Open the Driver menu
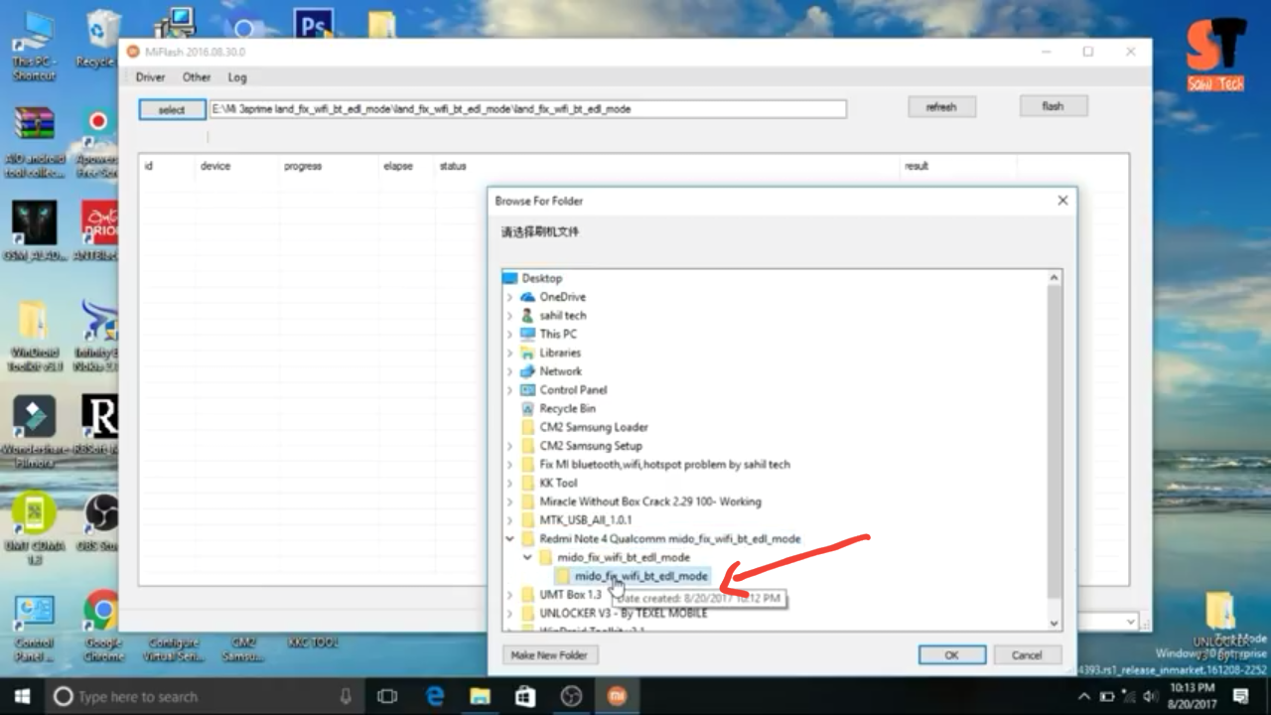This screenshot has width=1271, height=715. pos(151,77)
